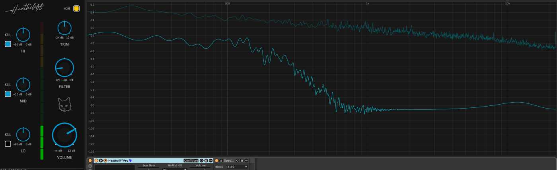
Task: Click the FILTER knob
Action: click(x=64, y=68)
